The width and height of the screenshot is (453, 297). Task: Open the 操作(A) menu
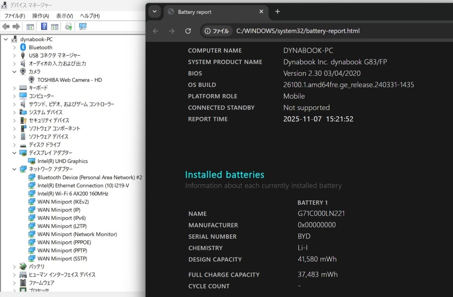[x=40, y=16]
